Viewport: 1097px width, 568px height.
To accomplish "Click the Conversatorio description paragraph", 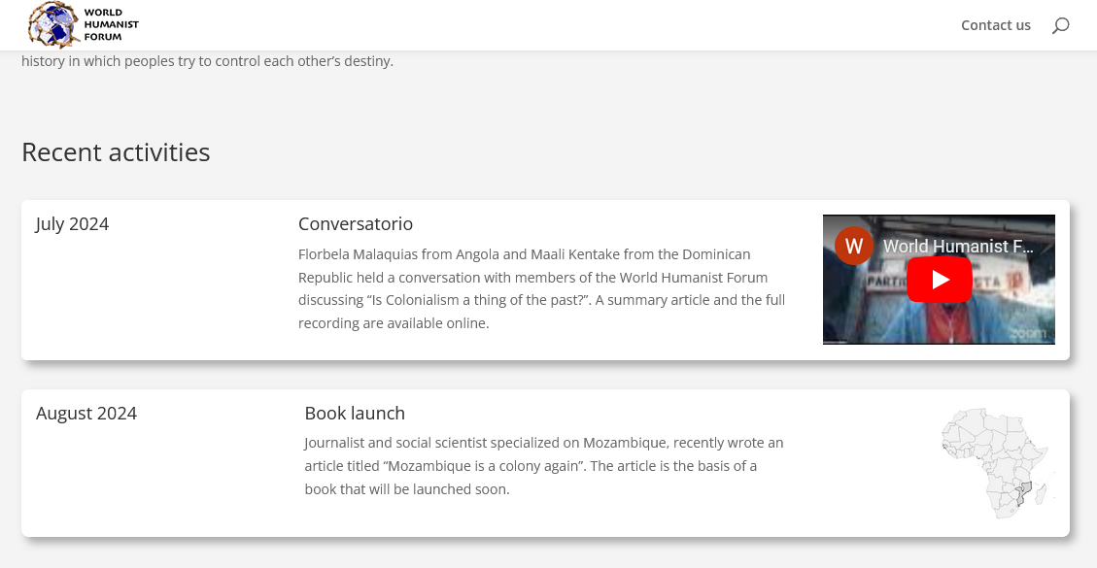I will pos(541,288).
